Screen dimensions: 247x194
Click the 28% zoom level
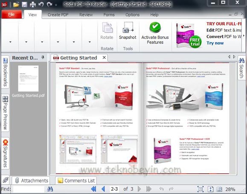(230, 189)
